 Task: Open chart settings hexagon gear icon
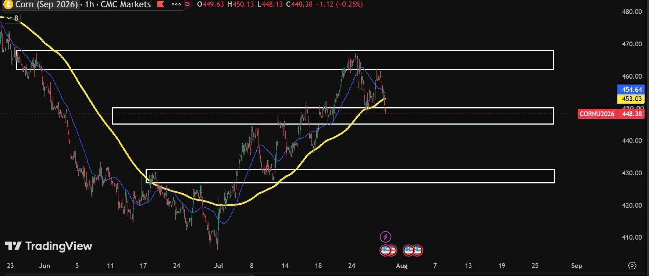tap(632, 265)
